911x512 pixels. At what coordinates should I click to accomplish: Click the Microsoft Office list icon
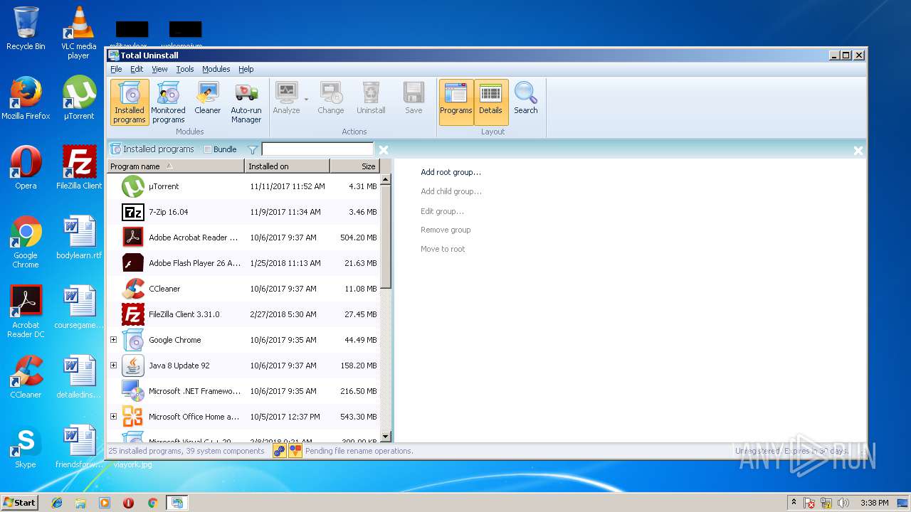(x=133, y=417)
